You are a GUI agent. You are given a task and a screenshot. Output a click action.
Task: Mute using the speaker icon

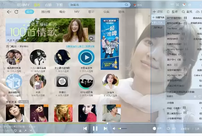pyautogui.click(x=114, y=128)
